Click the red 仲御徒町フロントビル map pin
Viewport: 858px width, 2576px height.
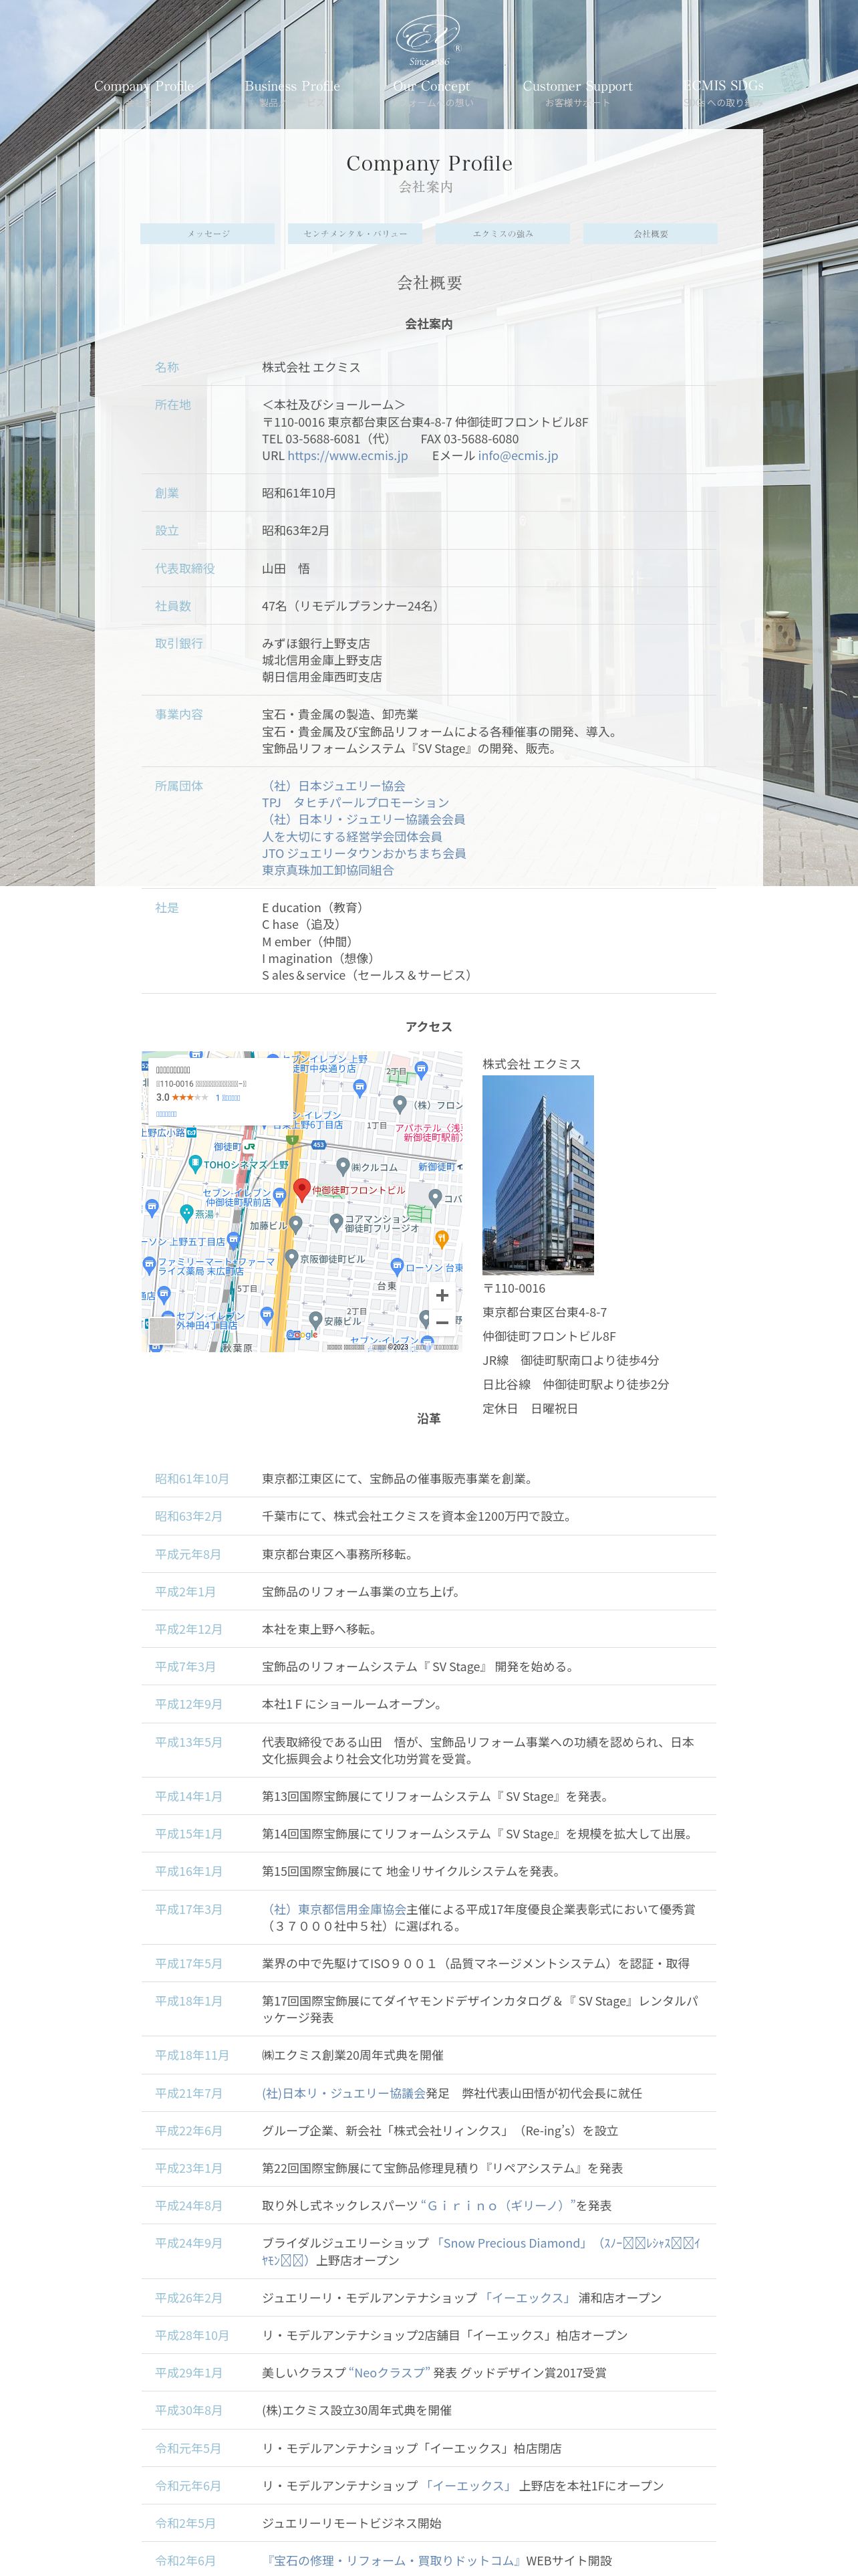coord(301,1189)
